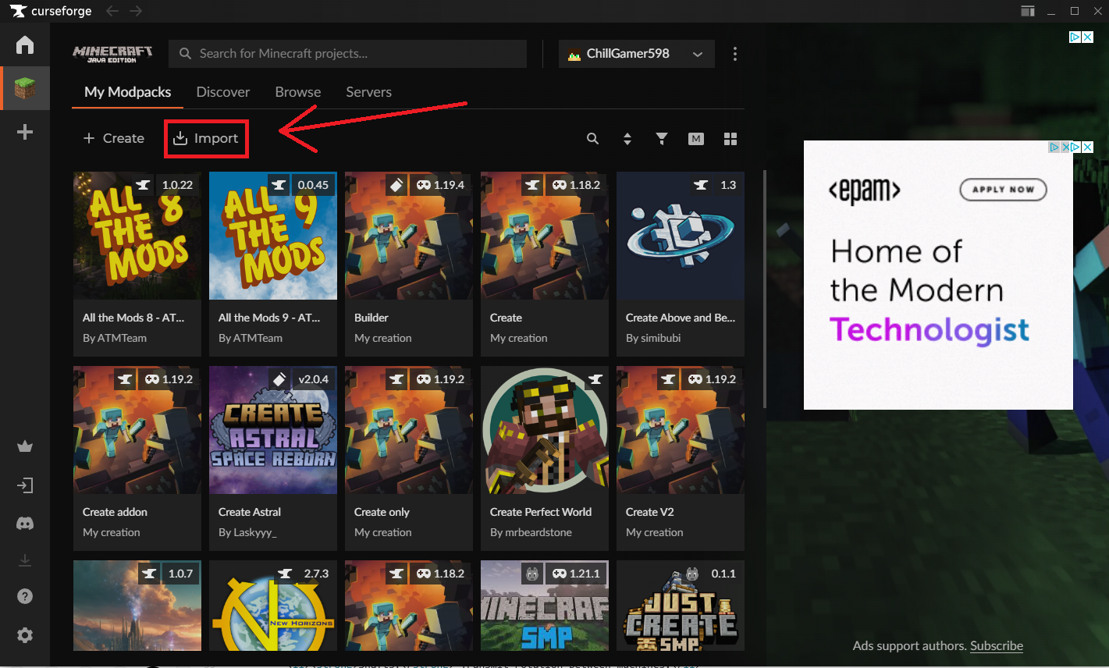Image resolution: width=1109 pixels, height=668 pixels.
Task: Switch to the Browse tab
Action: coord(298,92)
